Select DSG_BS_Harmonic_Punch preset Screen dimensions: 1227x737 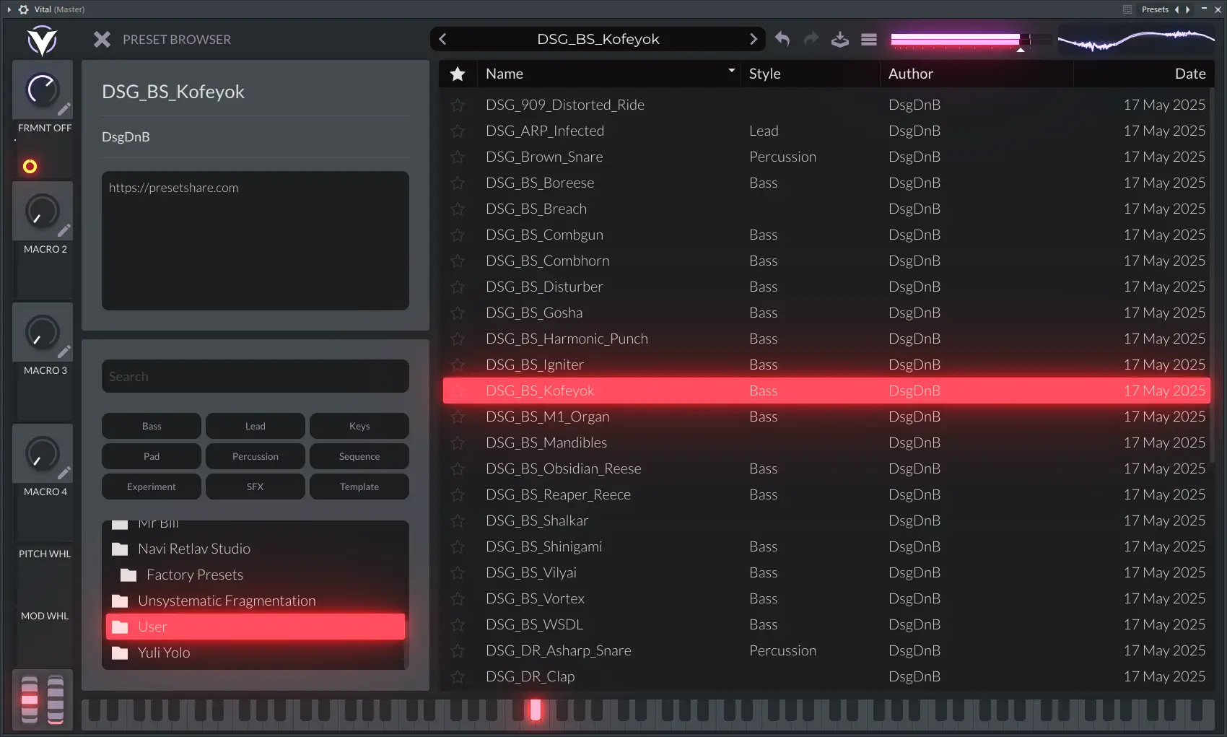826,339
